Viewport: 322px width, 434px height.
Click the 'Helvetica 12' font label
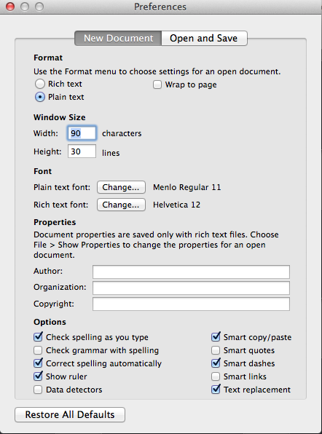[176, 205]
